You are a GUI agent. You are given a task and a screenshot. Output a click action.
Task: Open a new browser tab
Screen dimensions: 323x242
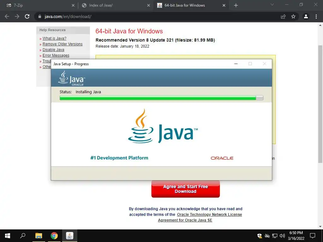click(236, 6)
